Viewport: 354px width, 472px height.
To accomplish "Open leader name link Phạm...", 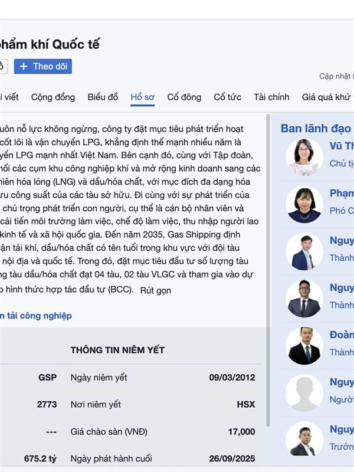I will (x=342, y=194).
